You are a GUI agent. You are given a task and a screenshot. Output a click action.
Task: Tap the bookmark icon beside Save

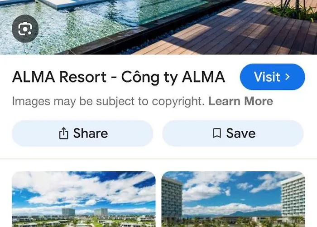point(217,133)
